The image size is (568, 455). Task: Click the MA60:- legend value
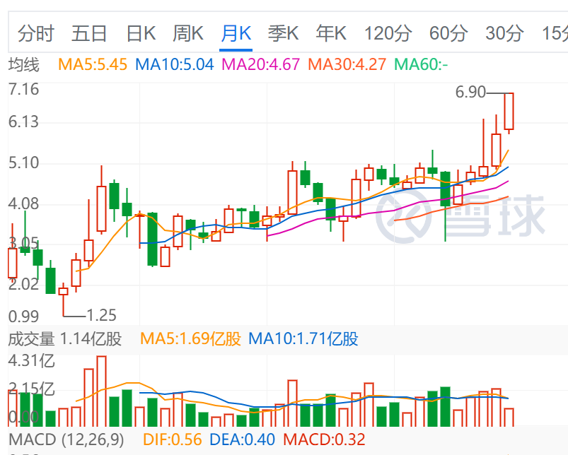tap(421, 65)
